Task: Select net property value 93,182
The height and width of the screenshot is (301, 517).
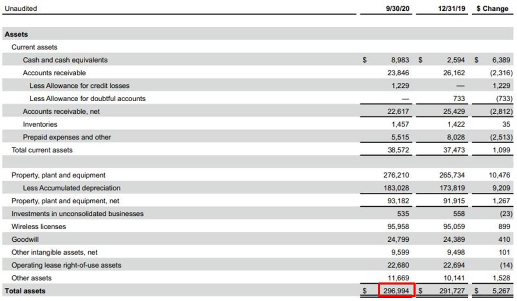Action: click(398, 201)
